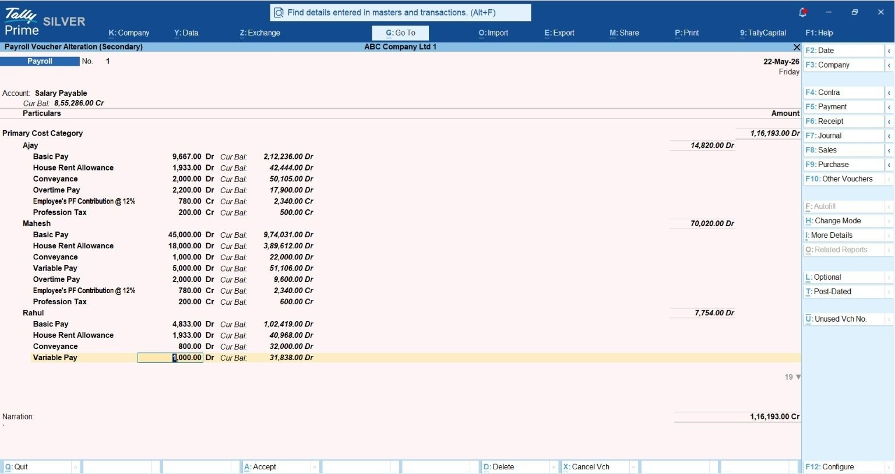
Task: Open the K: Company menu
Action: 129,33
